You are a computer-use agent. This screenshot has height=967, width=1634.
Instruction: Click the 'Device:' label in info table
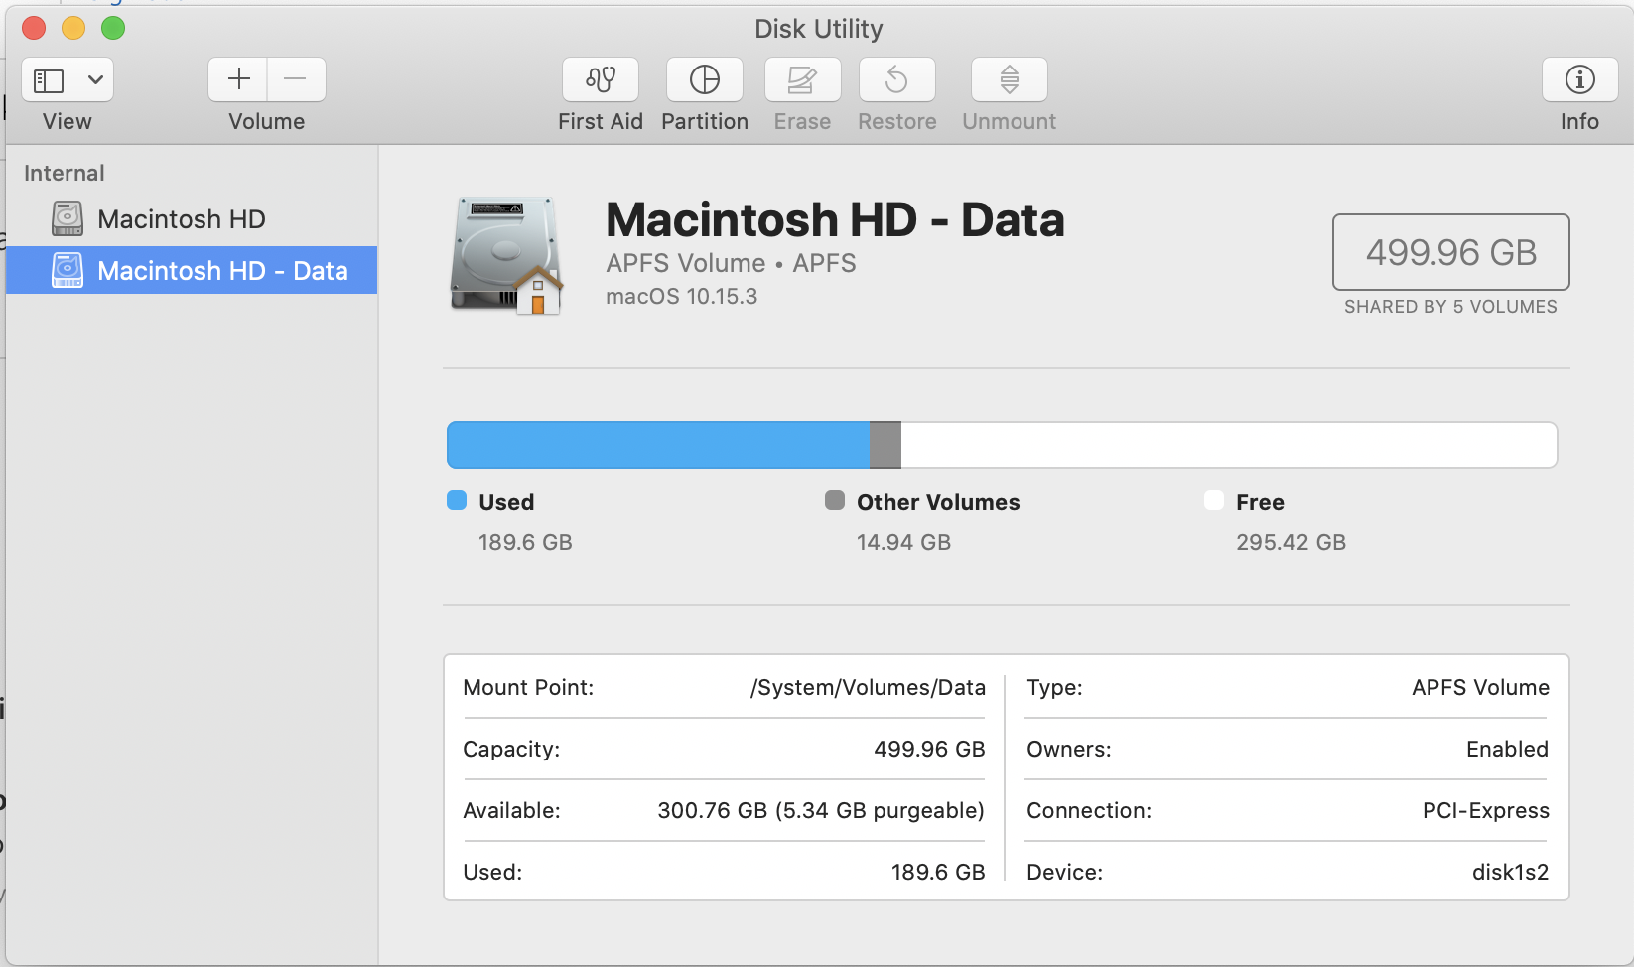(x=1064, y=873)
